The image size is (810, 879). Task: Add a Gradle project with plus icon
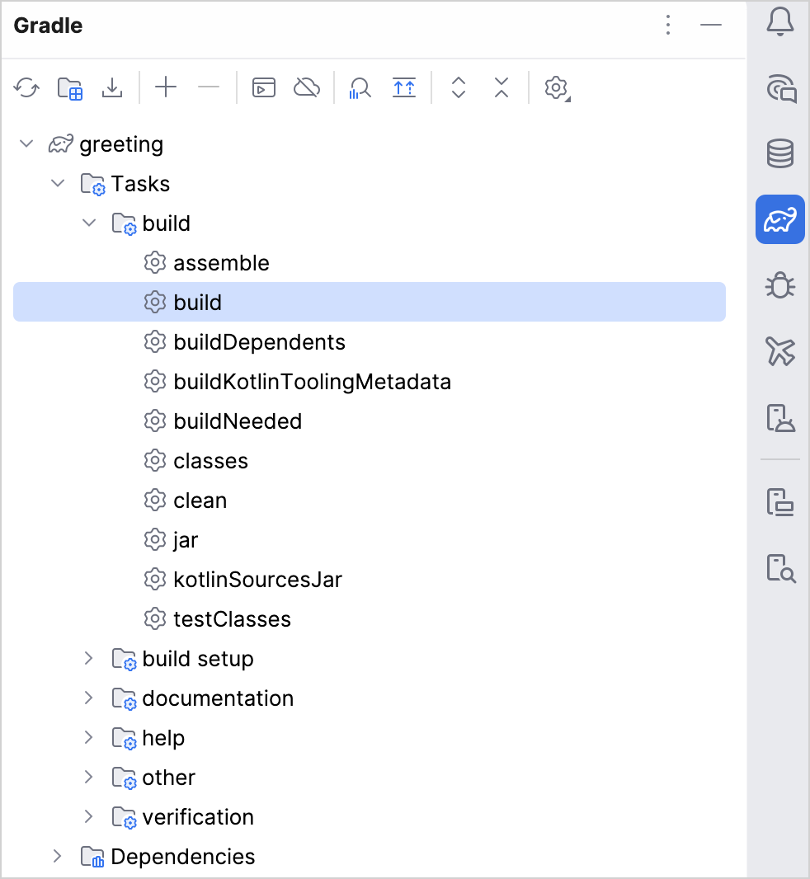[x=166, y=87]
